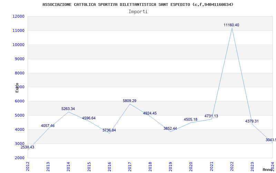Select the Importi subtitle
Screen dimensions: 276x173
[138, 12]
